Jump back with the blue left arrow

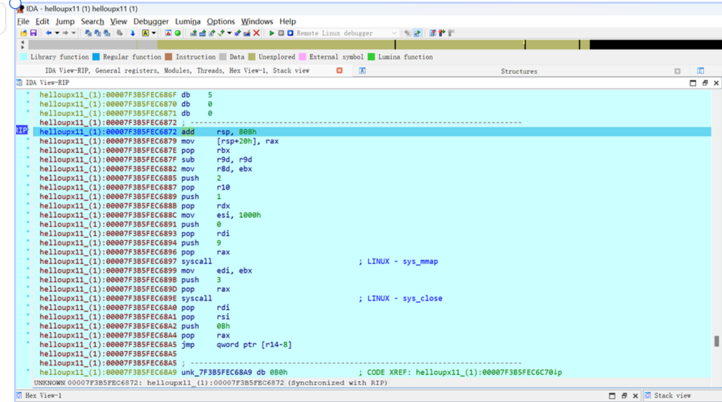pos(49,33)
